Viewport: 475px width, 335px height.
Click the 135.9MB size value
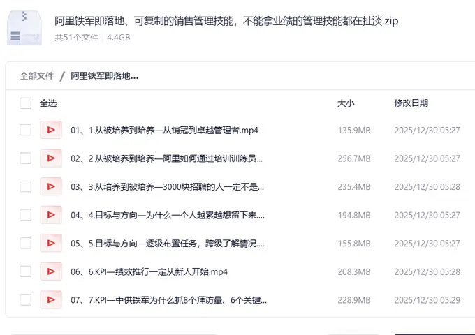coord(354,130)
